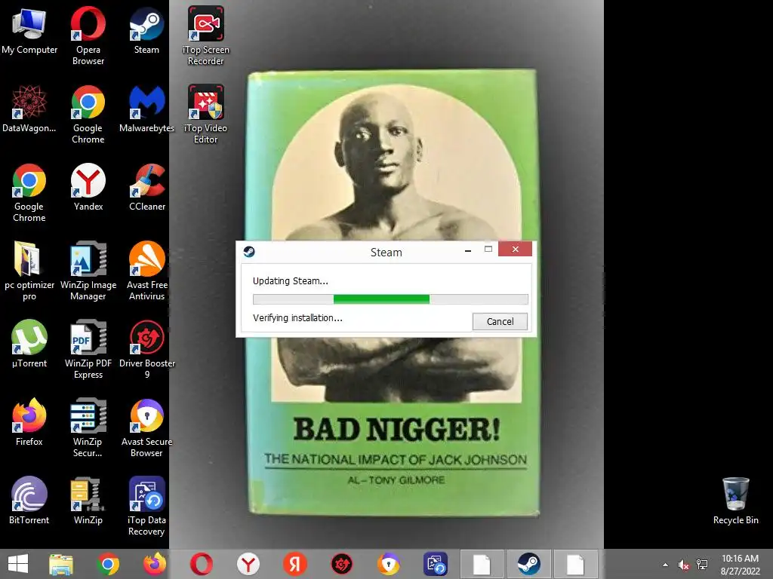The height and width of the screenshot is (579, 773).
Task: Click blank document taskbar item left of Steam
Action: [x=482, y=564]
